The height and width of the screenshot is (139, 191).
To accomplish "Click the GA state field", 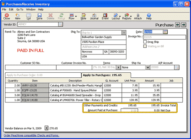I will (x=106, y=52).
